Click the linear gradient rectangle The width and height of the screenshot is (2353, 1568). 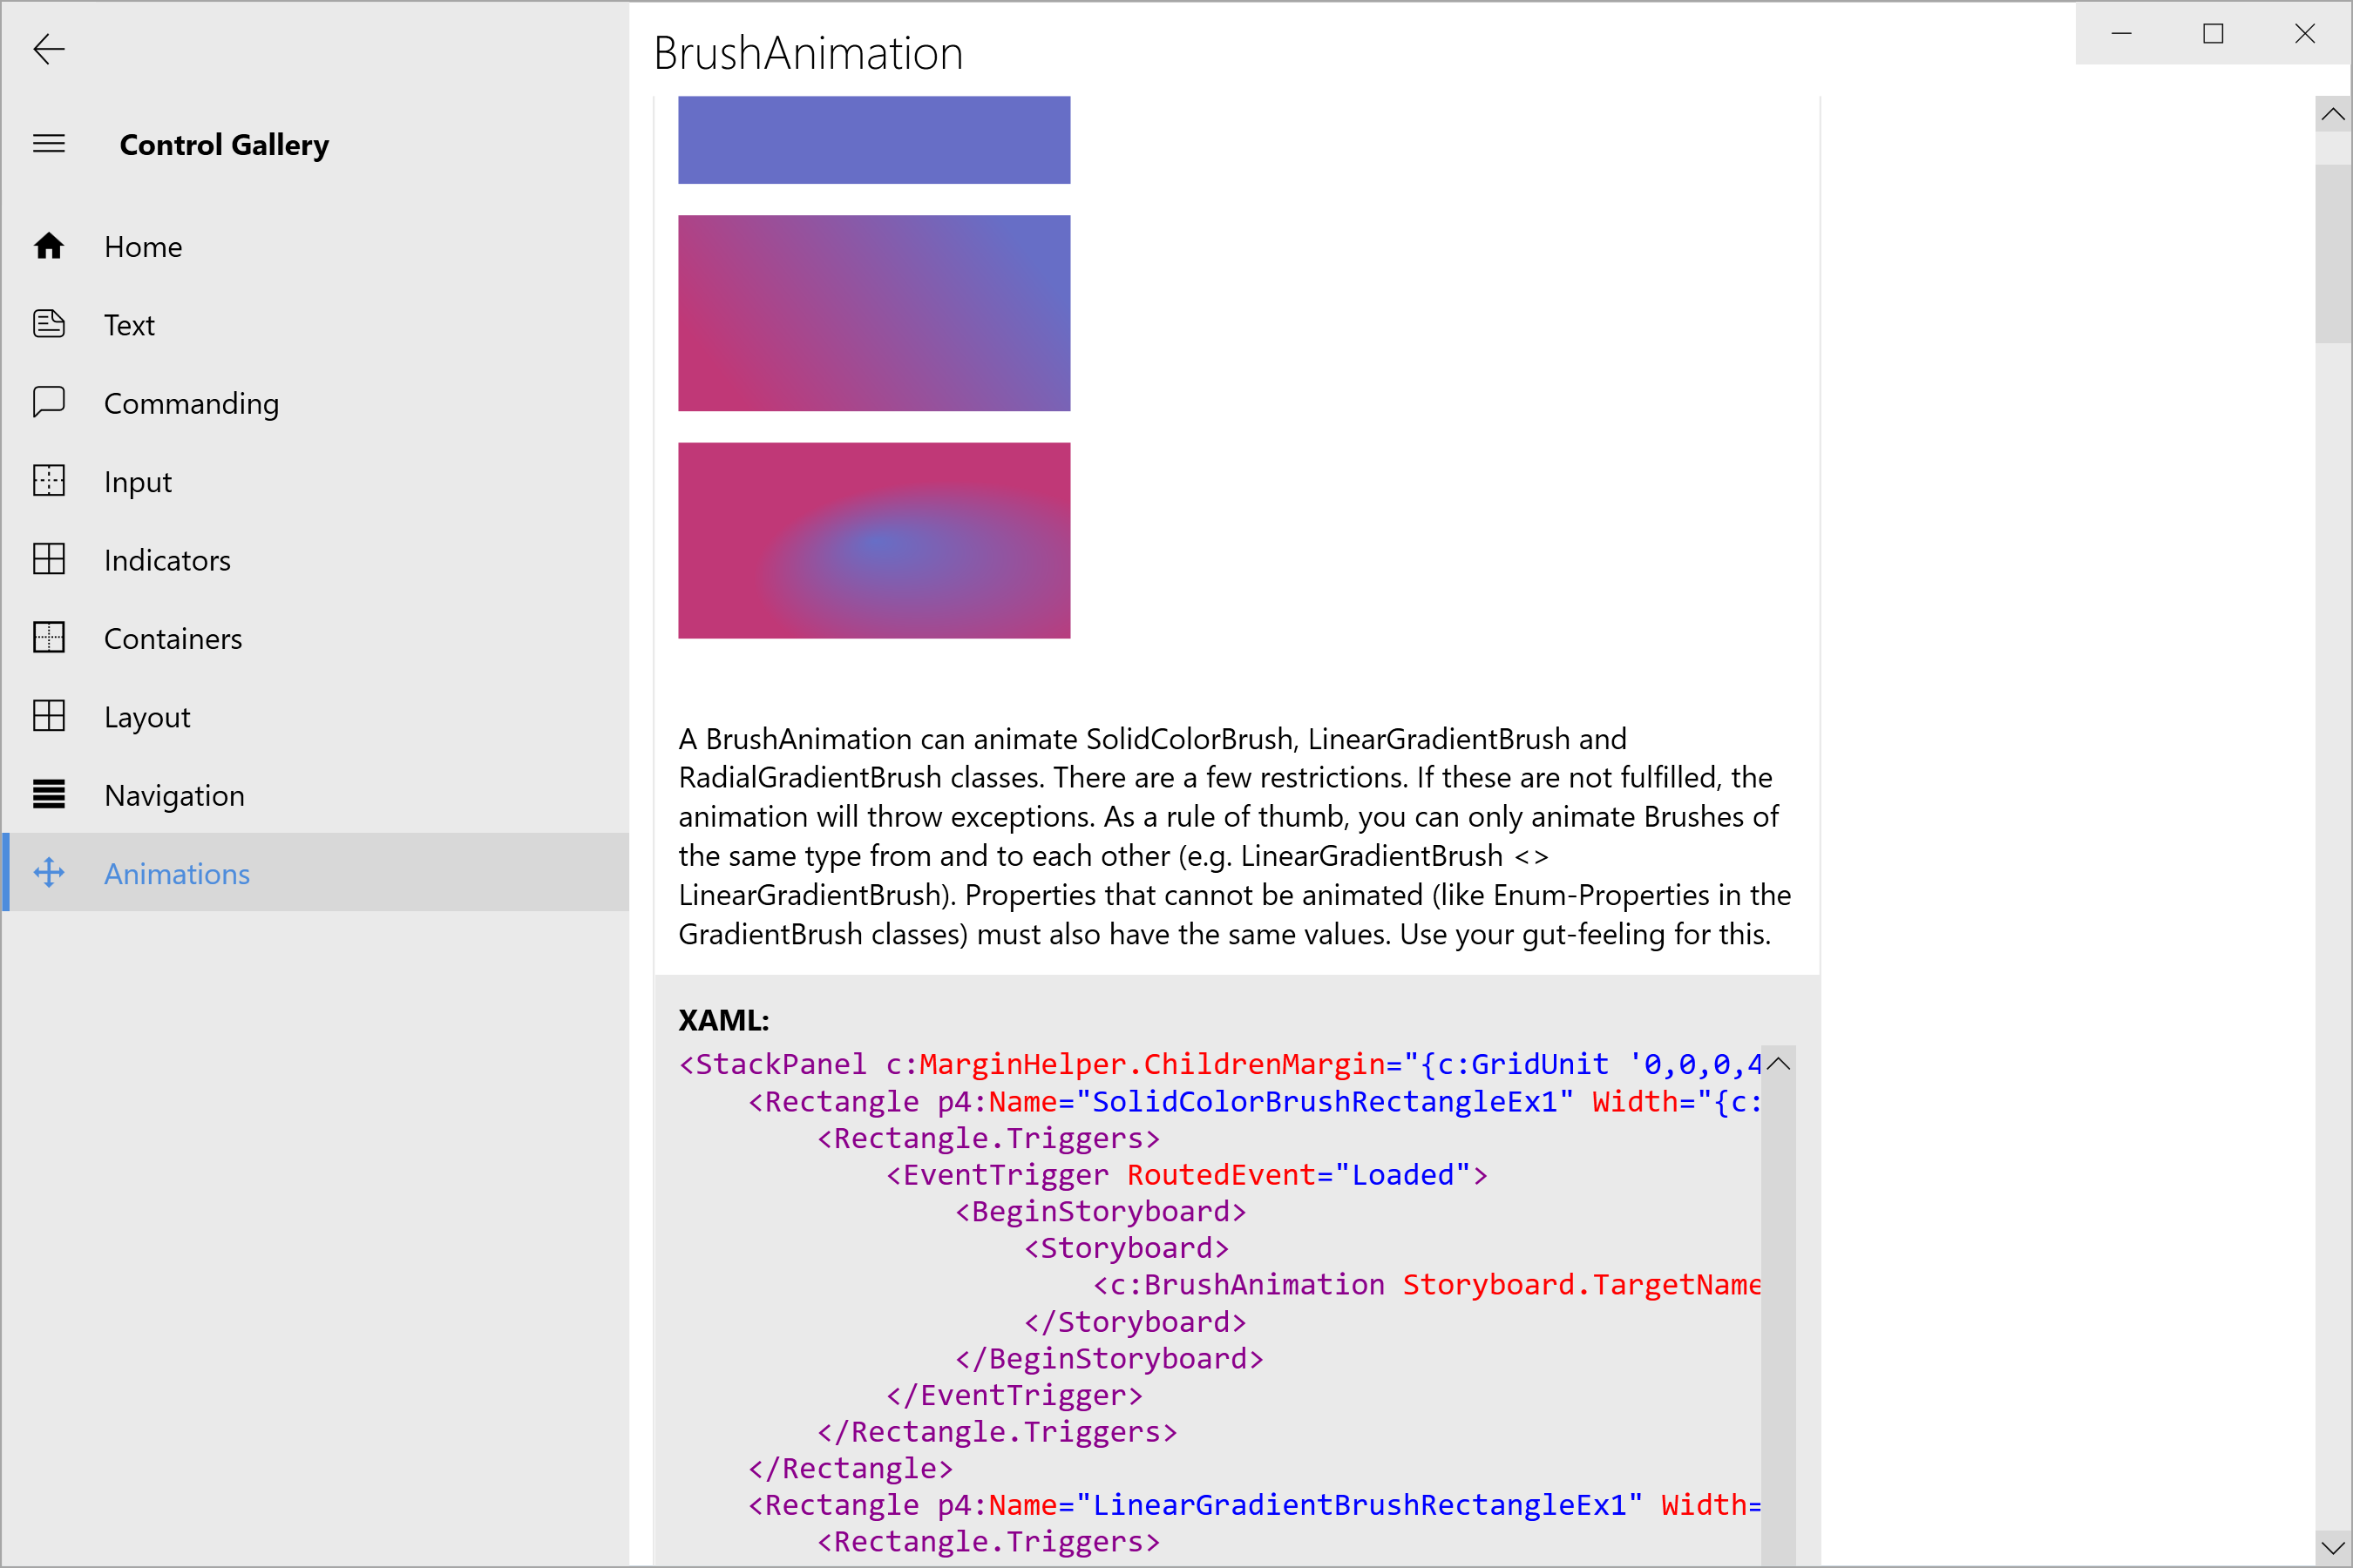click(873, 313)
